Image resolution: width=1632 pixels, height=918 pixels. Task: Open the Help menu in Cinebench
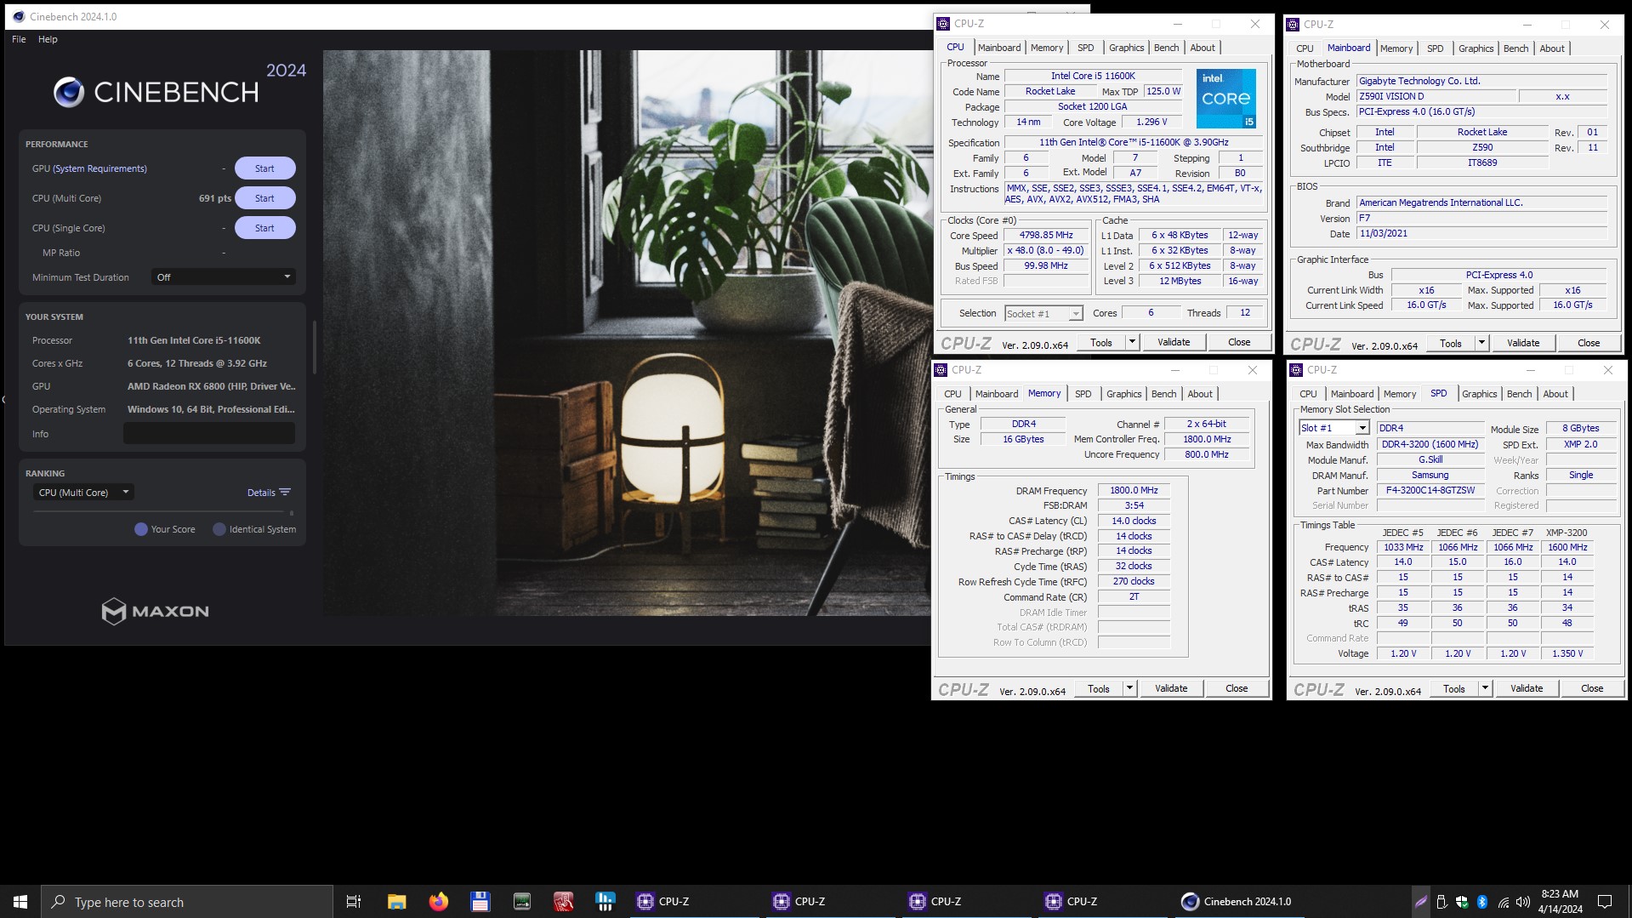[x=48, y=39]
